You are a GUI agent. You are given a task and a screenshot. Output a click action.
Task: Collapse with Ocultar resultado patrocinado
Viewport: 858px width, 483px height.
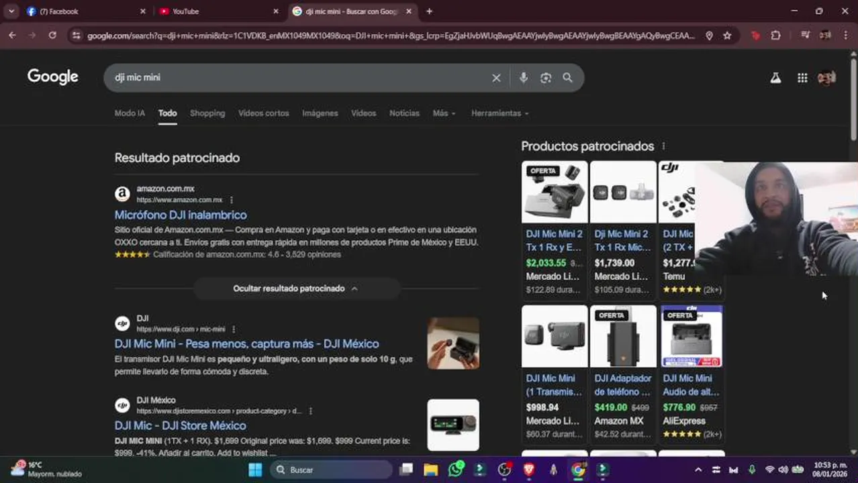click(x=296, y=288)
